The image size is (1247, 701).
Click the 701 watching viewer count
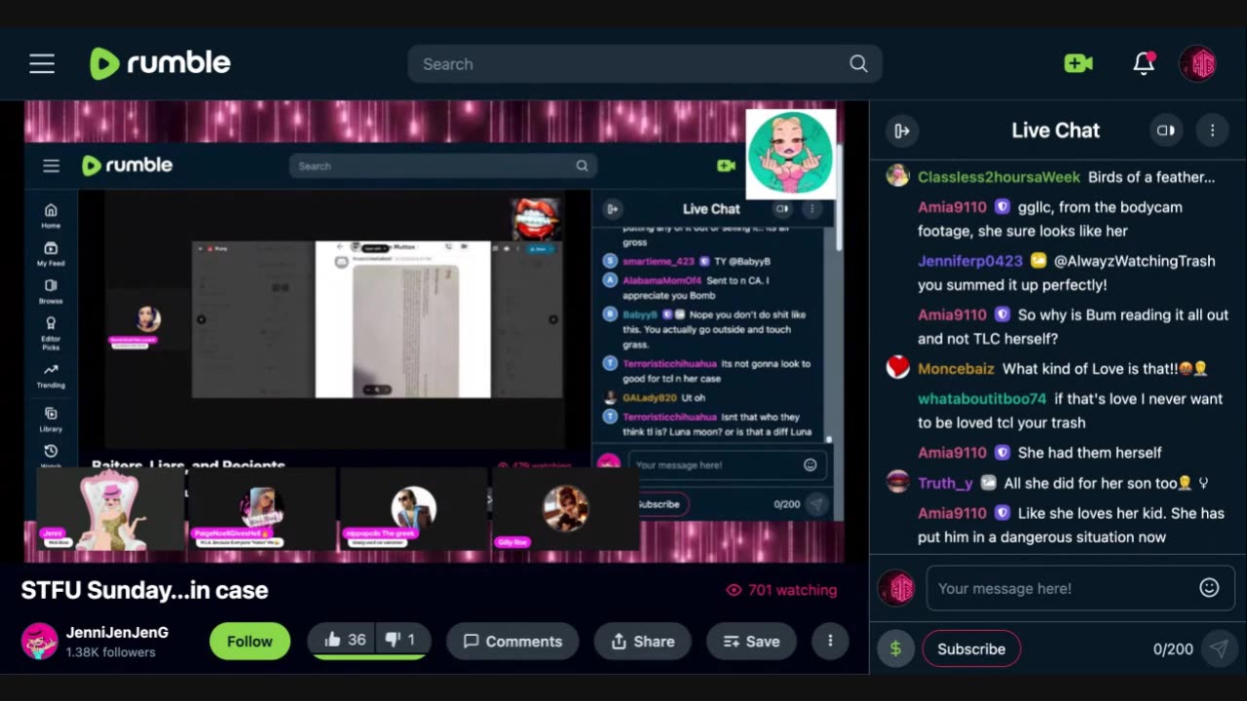[781, 590]
